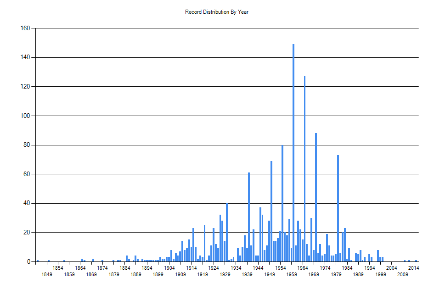The height and width of the screenshot is (289, 434).
Task: Select the 1989 x-axis label
Action: click(x=358, y=275)
